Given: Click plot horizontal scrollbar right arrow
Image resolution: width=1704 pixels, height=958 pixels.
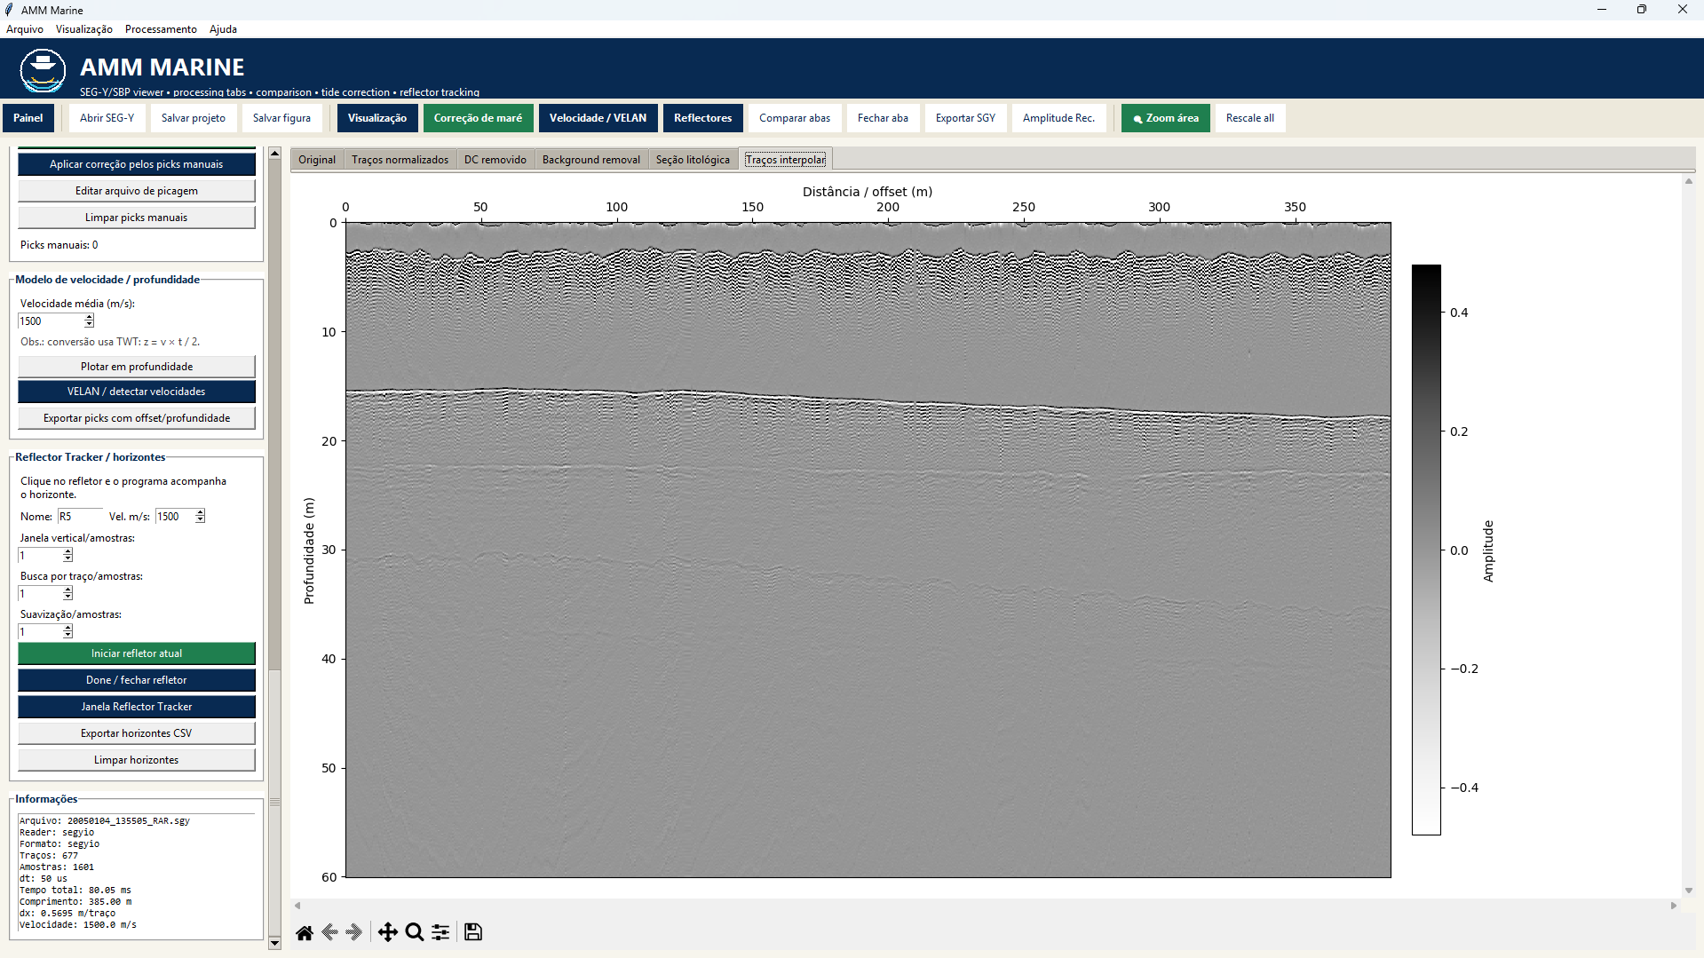Looking at the screenshot, I should pyautogui.click(x=1674, y=906).
